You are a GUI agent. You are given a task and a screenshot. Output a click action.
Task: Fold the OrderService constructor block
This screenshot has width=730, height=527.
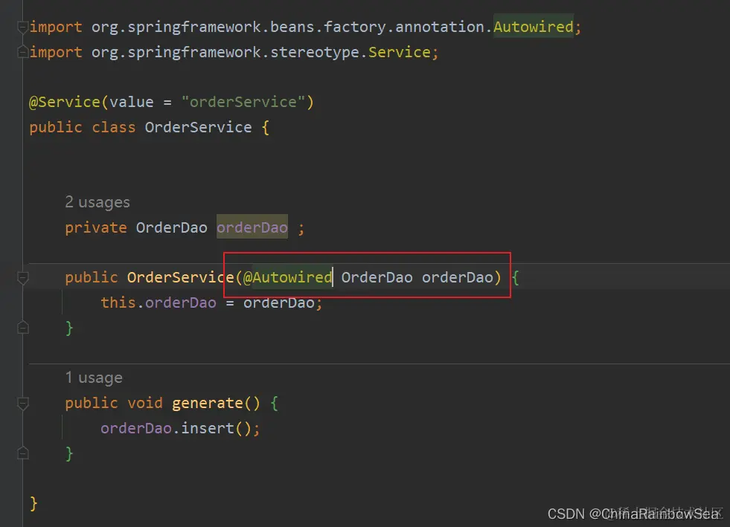[22, 278]
